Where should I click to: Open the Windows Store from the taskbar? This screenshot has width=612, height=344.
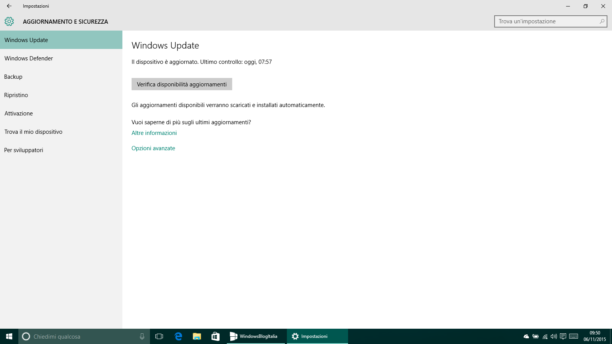click(x=216, y=336)
